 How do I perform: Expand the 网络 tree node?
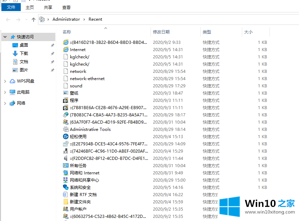click(5, 103)
